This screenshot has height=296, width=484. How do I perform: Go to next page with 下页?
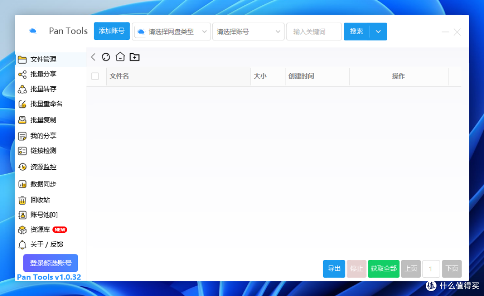click(x=452, y=269)
